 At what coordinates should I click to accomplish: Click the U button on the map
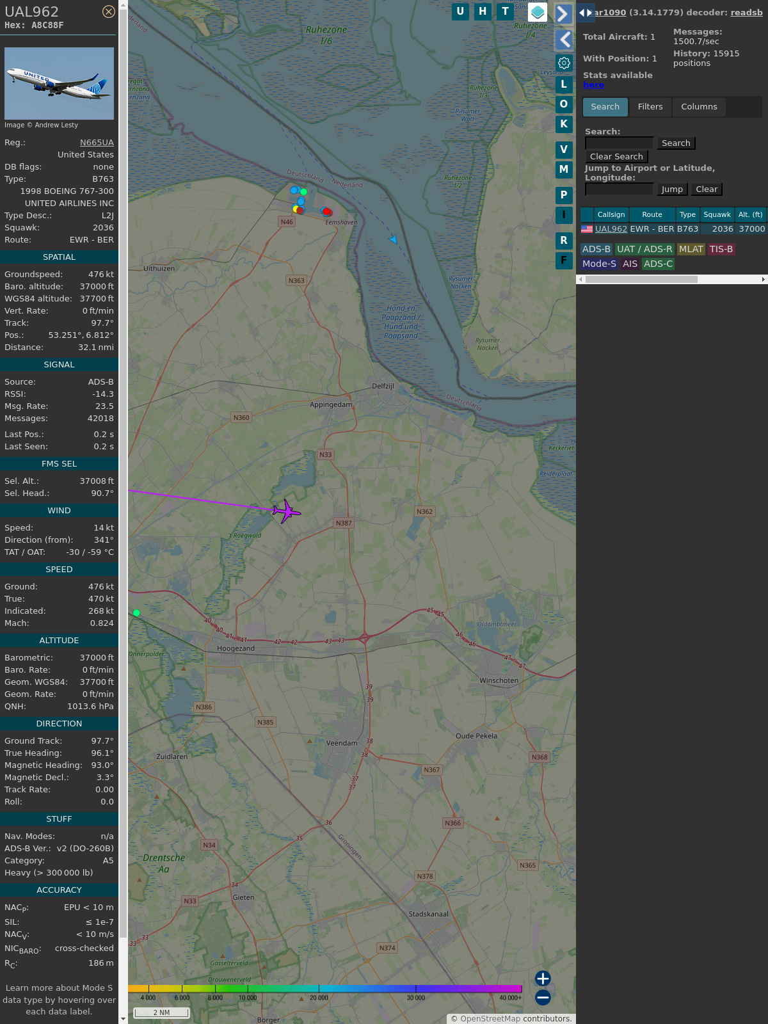point(460,12)
